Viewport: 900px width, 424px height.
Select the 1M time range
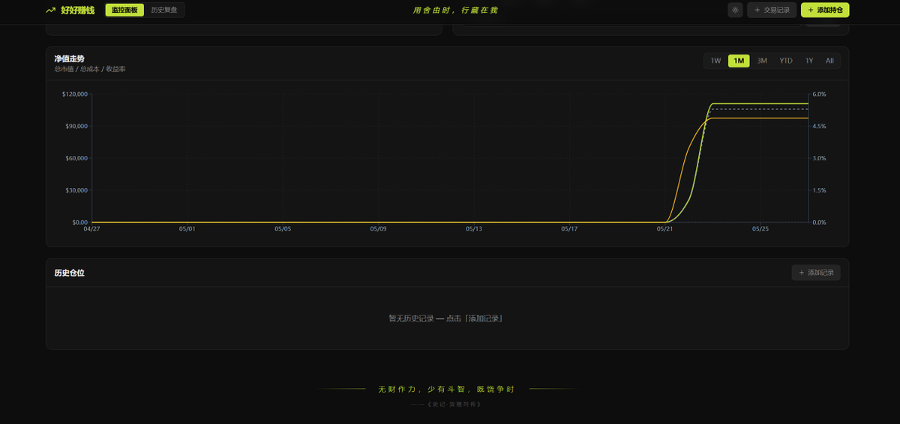[739, 61]
